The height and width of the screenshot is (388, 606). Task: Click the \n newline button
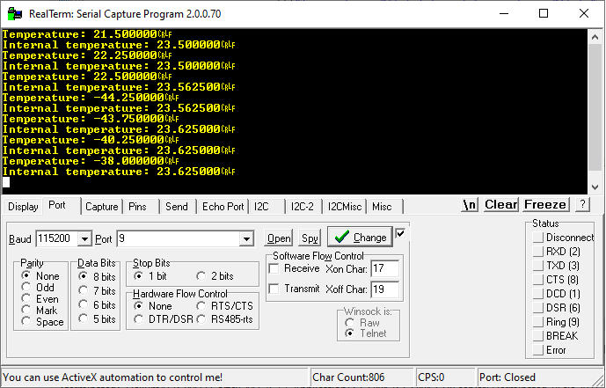[470, 204]
